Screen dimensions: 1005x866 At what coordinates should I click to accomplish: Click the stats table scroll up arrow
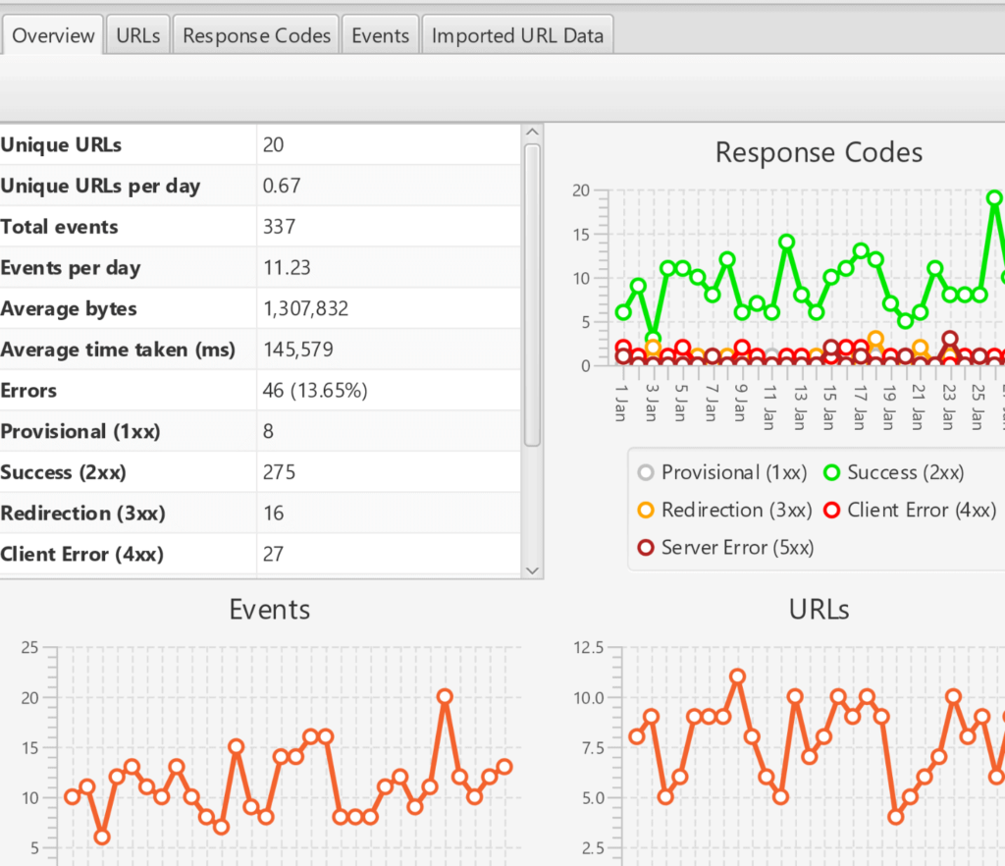(532, 133)
